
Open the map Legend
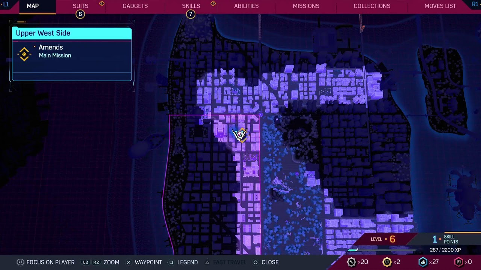coord(188,262)
